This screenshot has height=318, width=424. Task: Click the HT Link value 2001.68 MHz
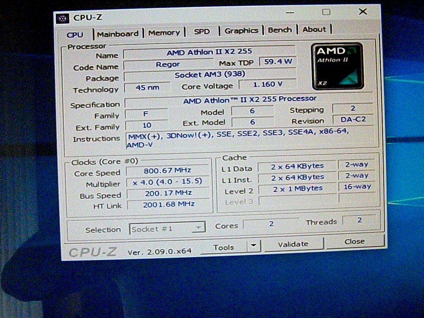[x=168, y=204]
